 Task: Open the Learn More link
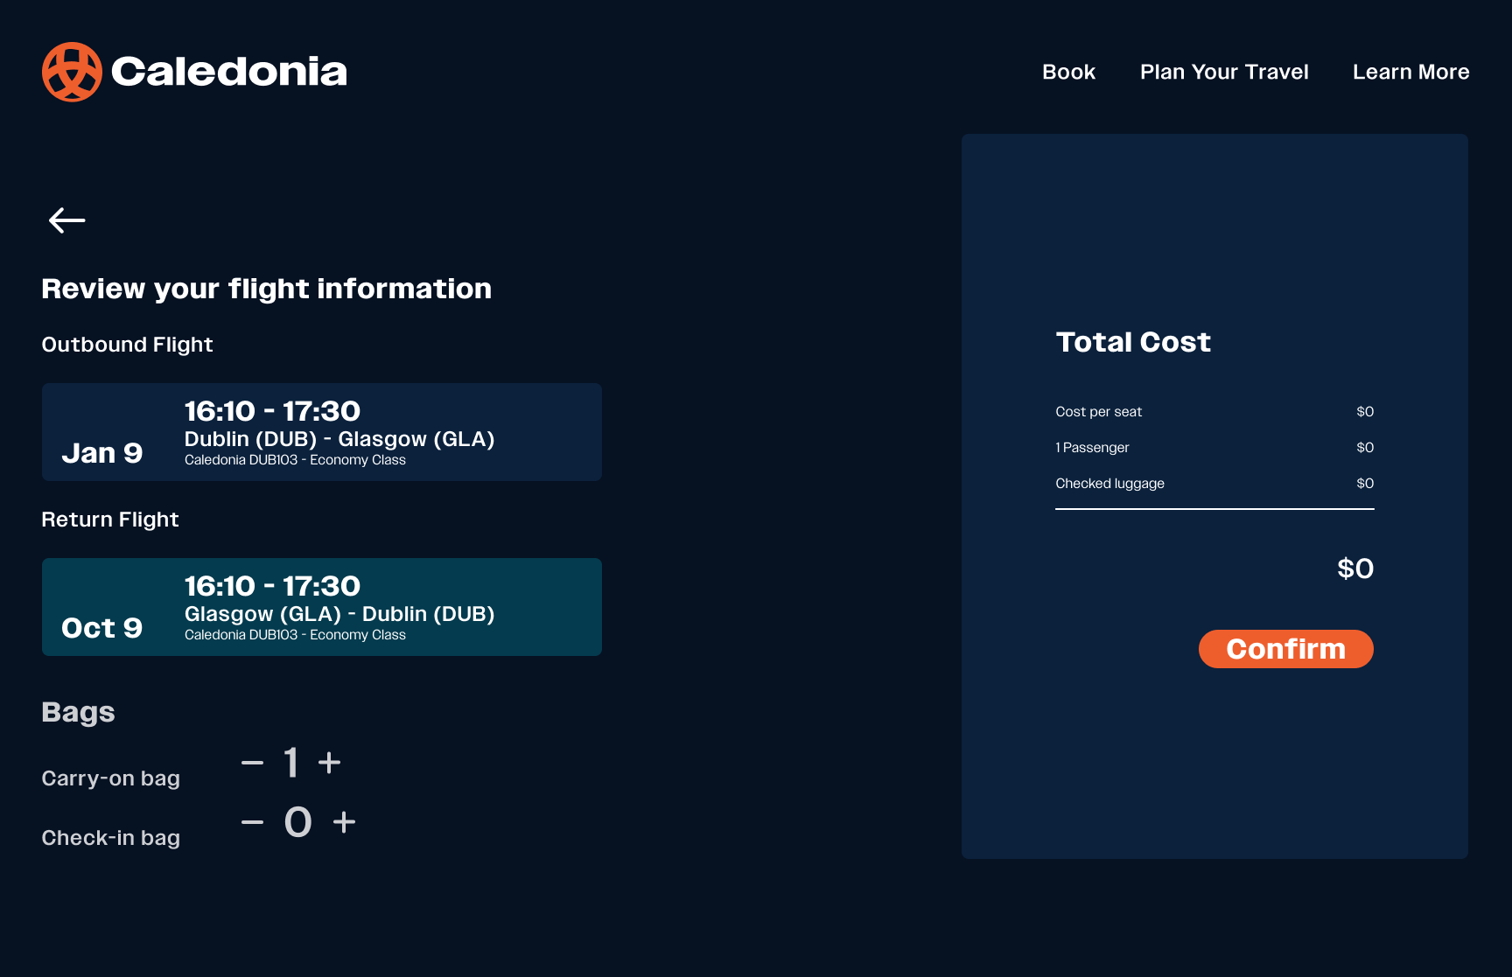point(1410,72)
